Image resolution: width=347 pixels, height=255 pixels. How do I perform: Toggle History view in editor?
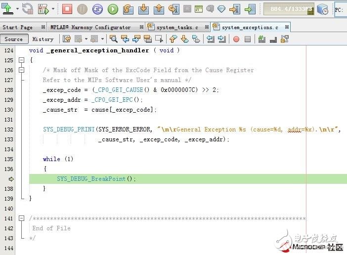[43, 39]
